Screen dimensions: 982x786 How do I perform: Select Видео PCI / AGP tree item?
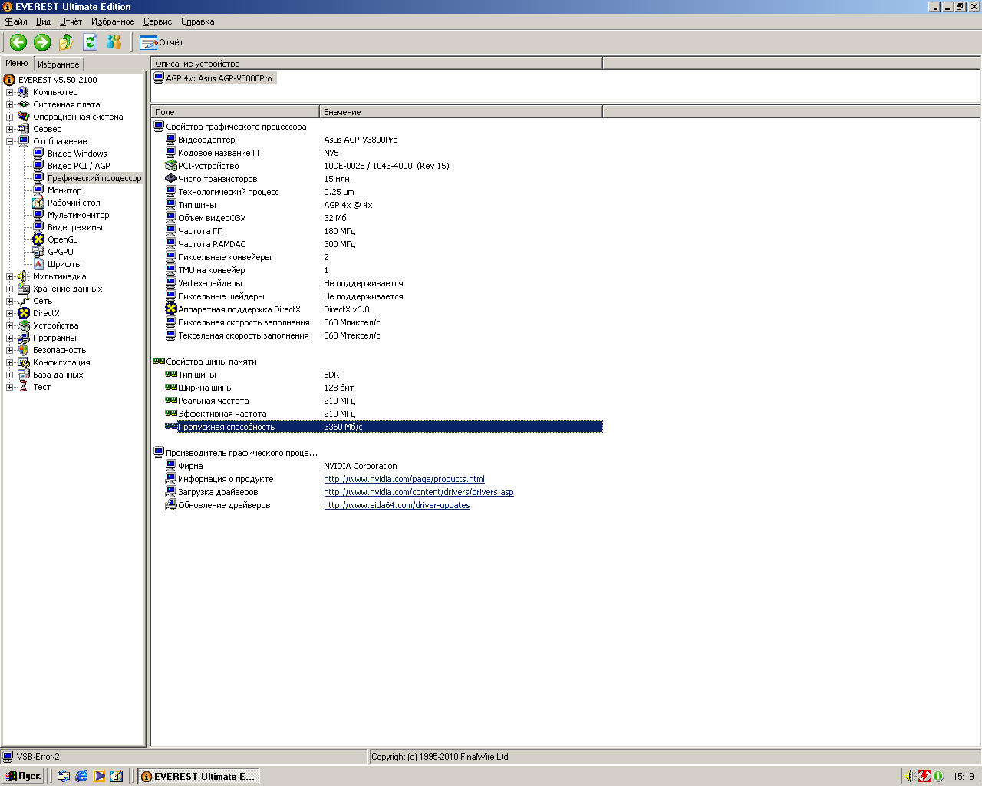tap(79, 166)
